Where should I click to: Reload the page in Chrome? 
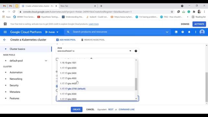tap(14, 12)
